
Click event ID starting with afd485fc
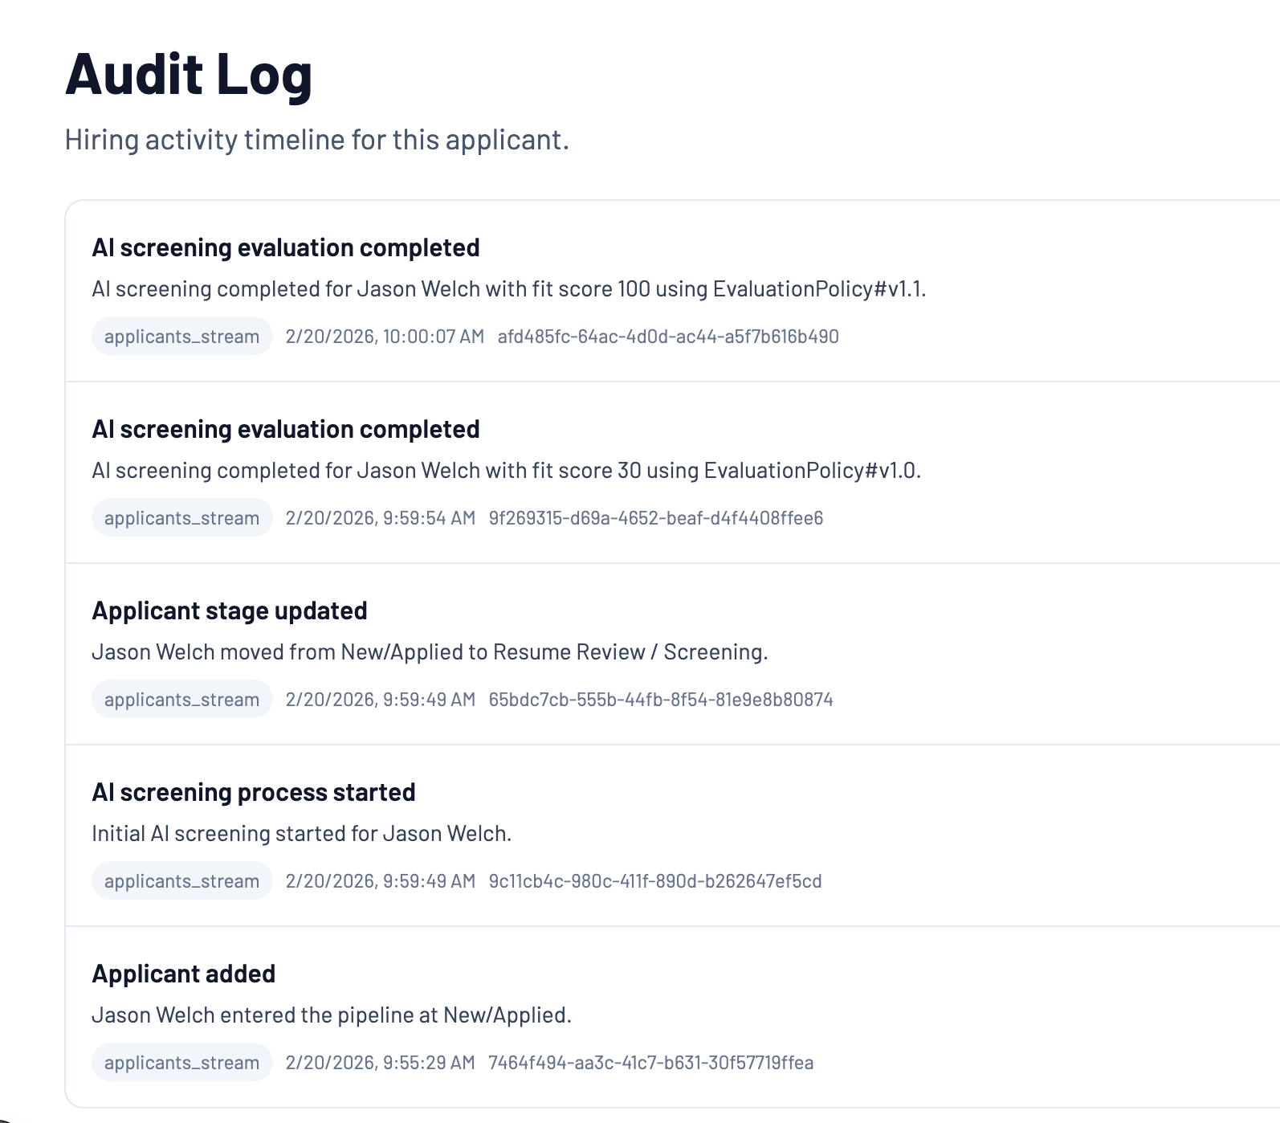[x=668, y=337]
